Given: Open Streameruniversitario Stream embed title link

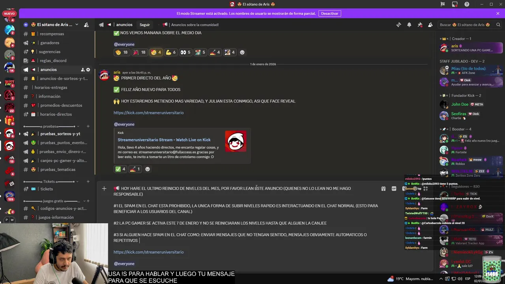Looking at the screenshot, I should pyautogui.click(x=164, y=140).
